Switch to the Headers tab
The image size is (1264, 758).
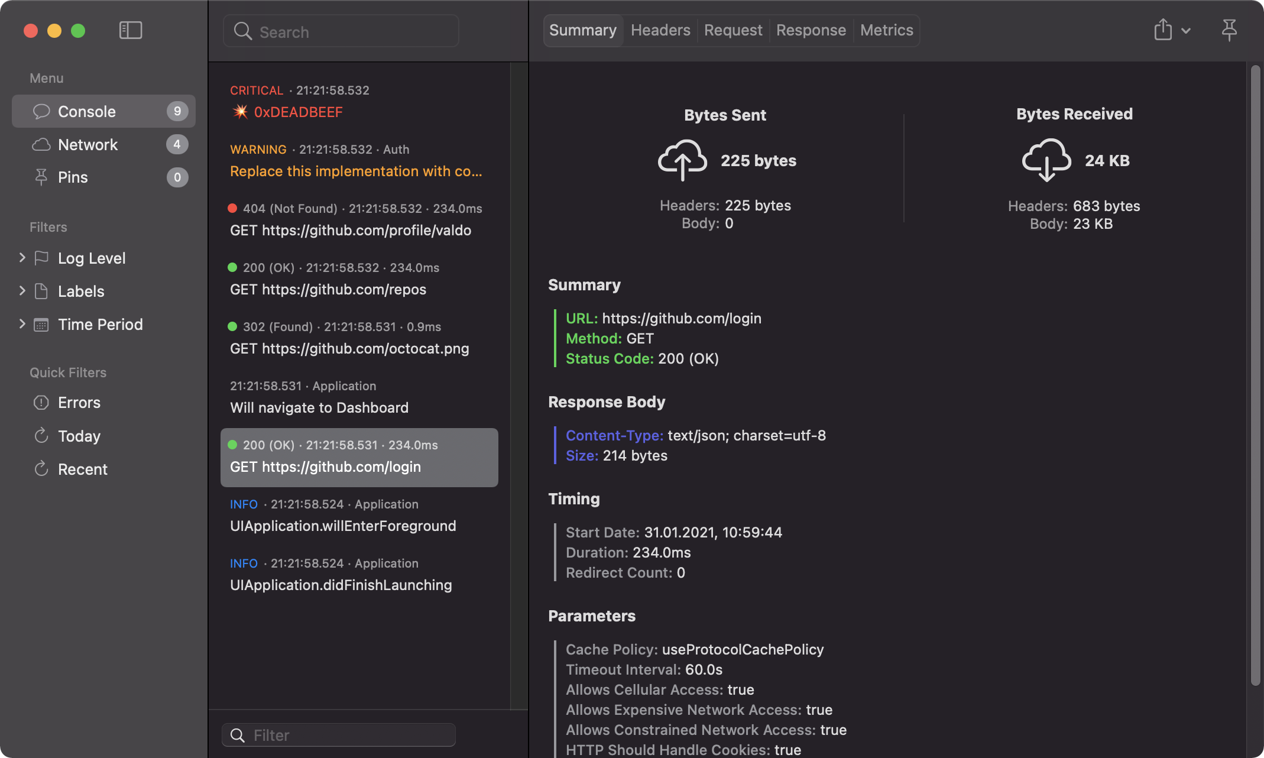[x=660, y=30]
